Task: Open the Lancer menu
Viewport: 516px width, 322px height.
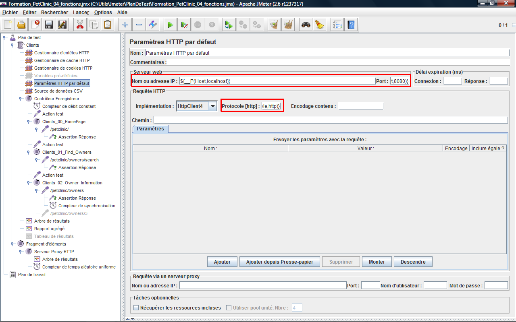Action: [81, 12]
